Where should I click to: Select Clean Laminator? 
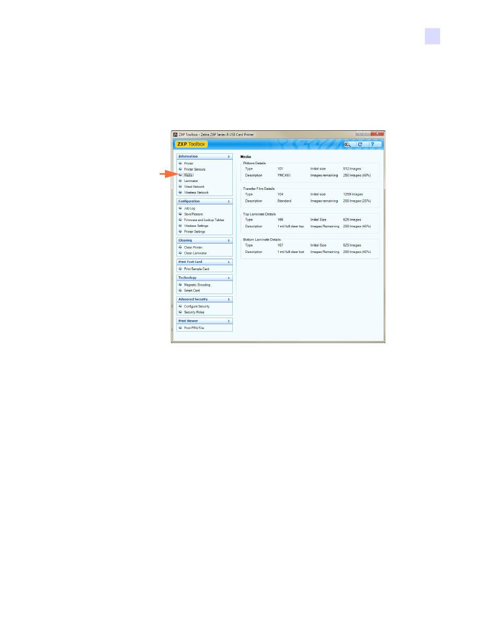pos(195,253)
